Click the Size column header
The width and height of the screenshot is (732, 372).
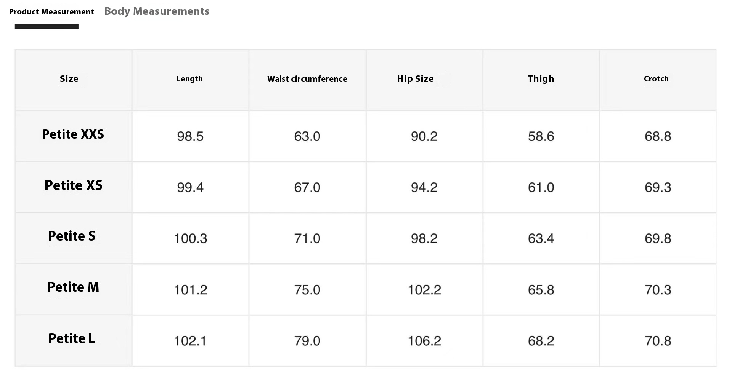[x=69, y=79]
